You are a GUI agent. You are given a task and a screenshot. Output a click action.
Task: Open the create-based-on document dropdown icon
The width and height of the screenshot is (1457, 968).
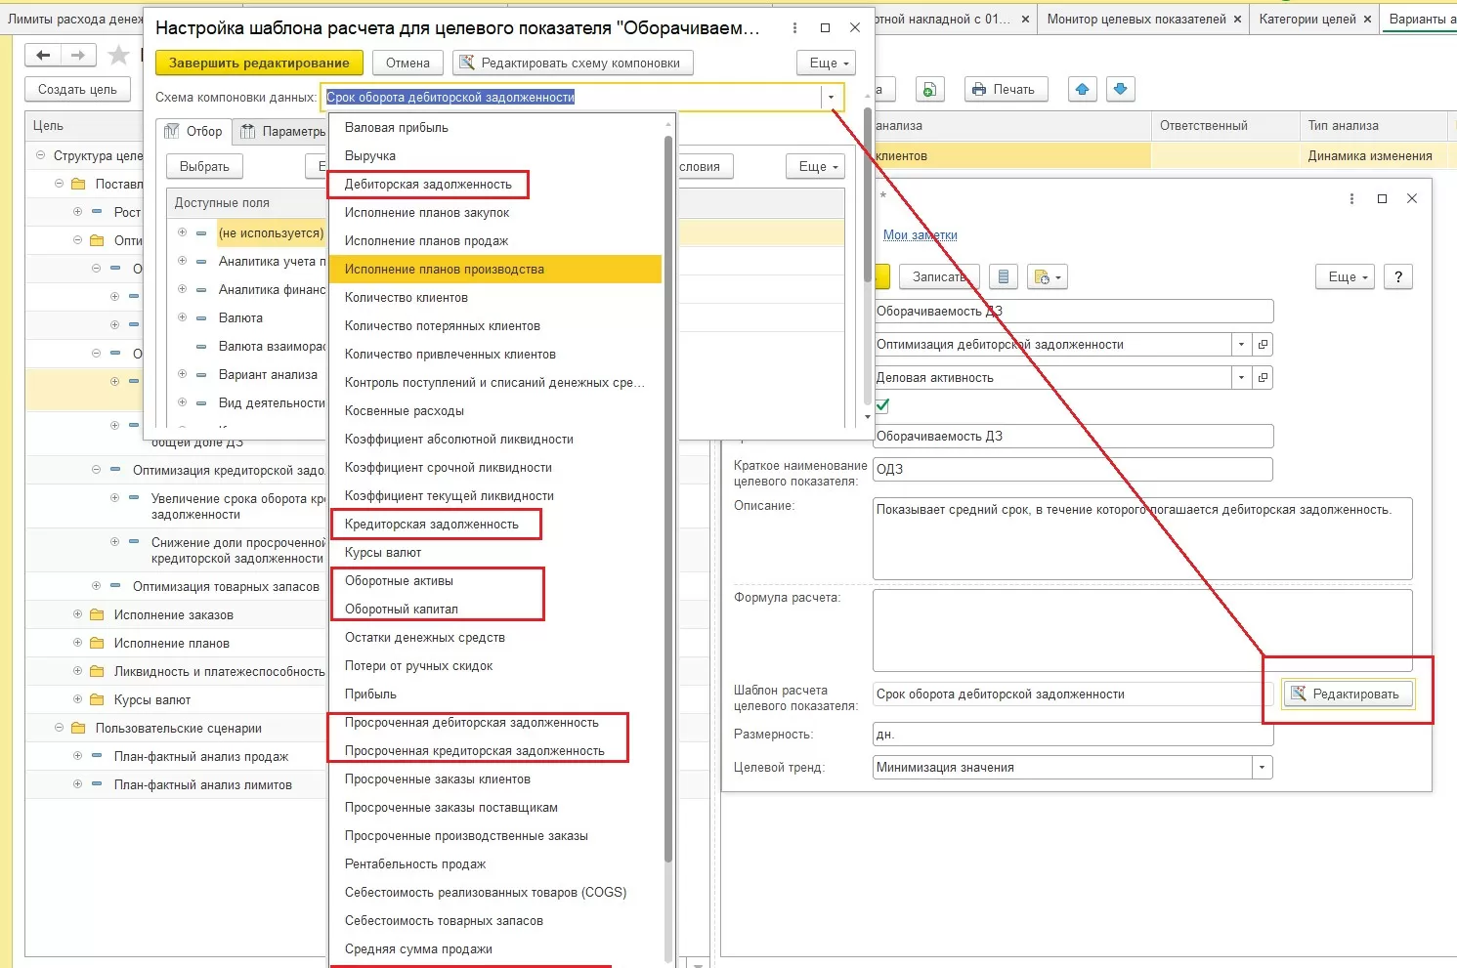coord(1046,277)
